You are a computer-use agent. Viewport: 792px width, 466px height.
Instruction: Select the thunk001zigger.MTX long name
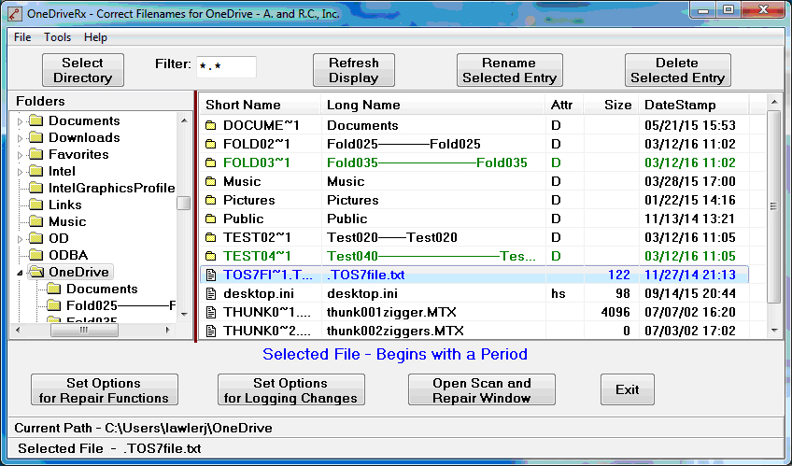click(x=391, y=312)
